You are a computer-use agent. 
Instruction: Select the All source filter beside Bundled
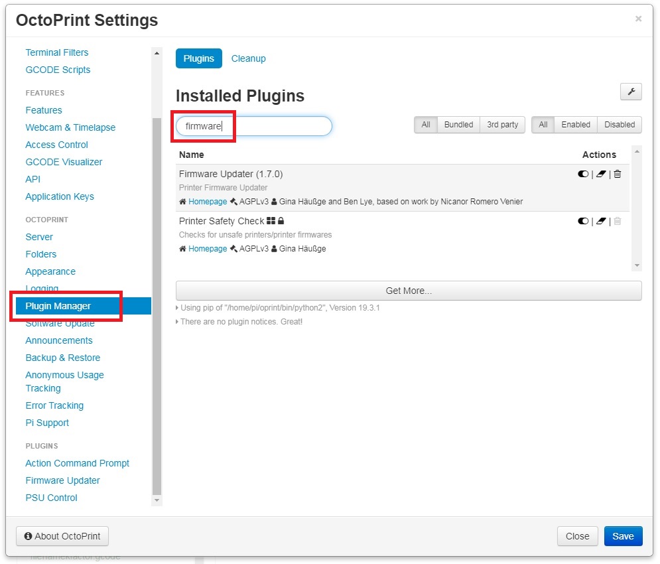pos(426,125)
